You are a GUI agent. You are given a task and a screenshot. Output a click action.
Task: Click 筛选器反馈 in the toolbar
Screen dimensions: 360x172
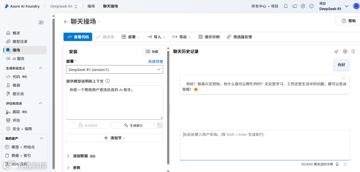pos(239,37)
